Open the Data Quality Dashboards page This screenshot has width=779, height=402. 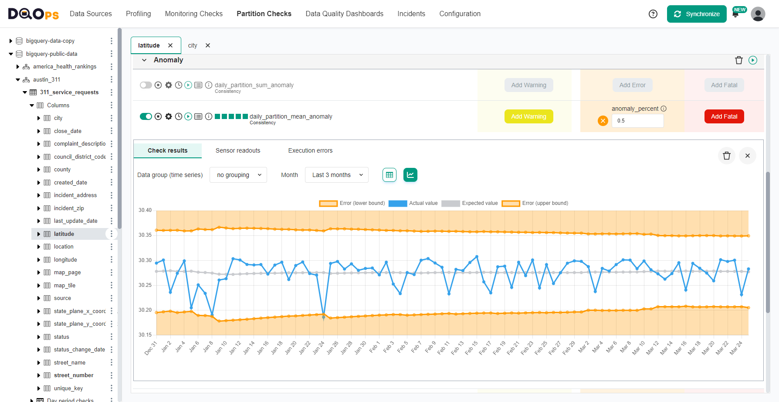click(344, 14)
